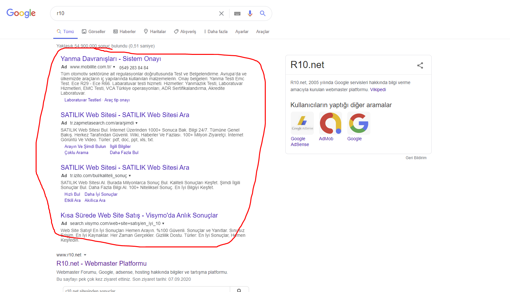
Task: Clear the search box with the X icon
Action: tap(221, 13)
